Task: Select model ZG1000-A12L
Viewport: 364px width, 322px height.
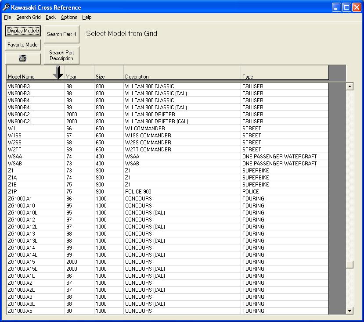Action: click(167, 227)
